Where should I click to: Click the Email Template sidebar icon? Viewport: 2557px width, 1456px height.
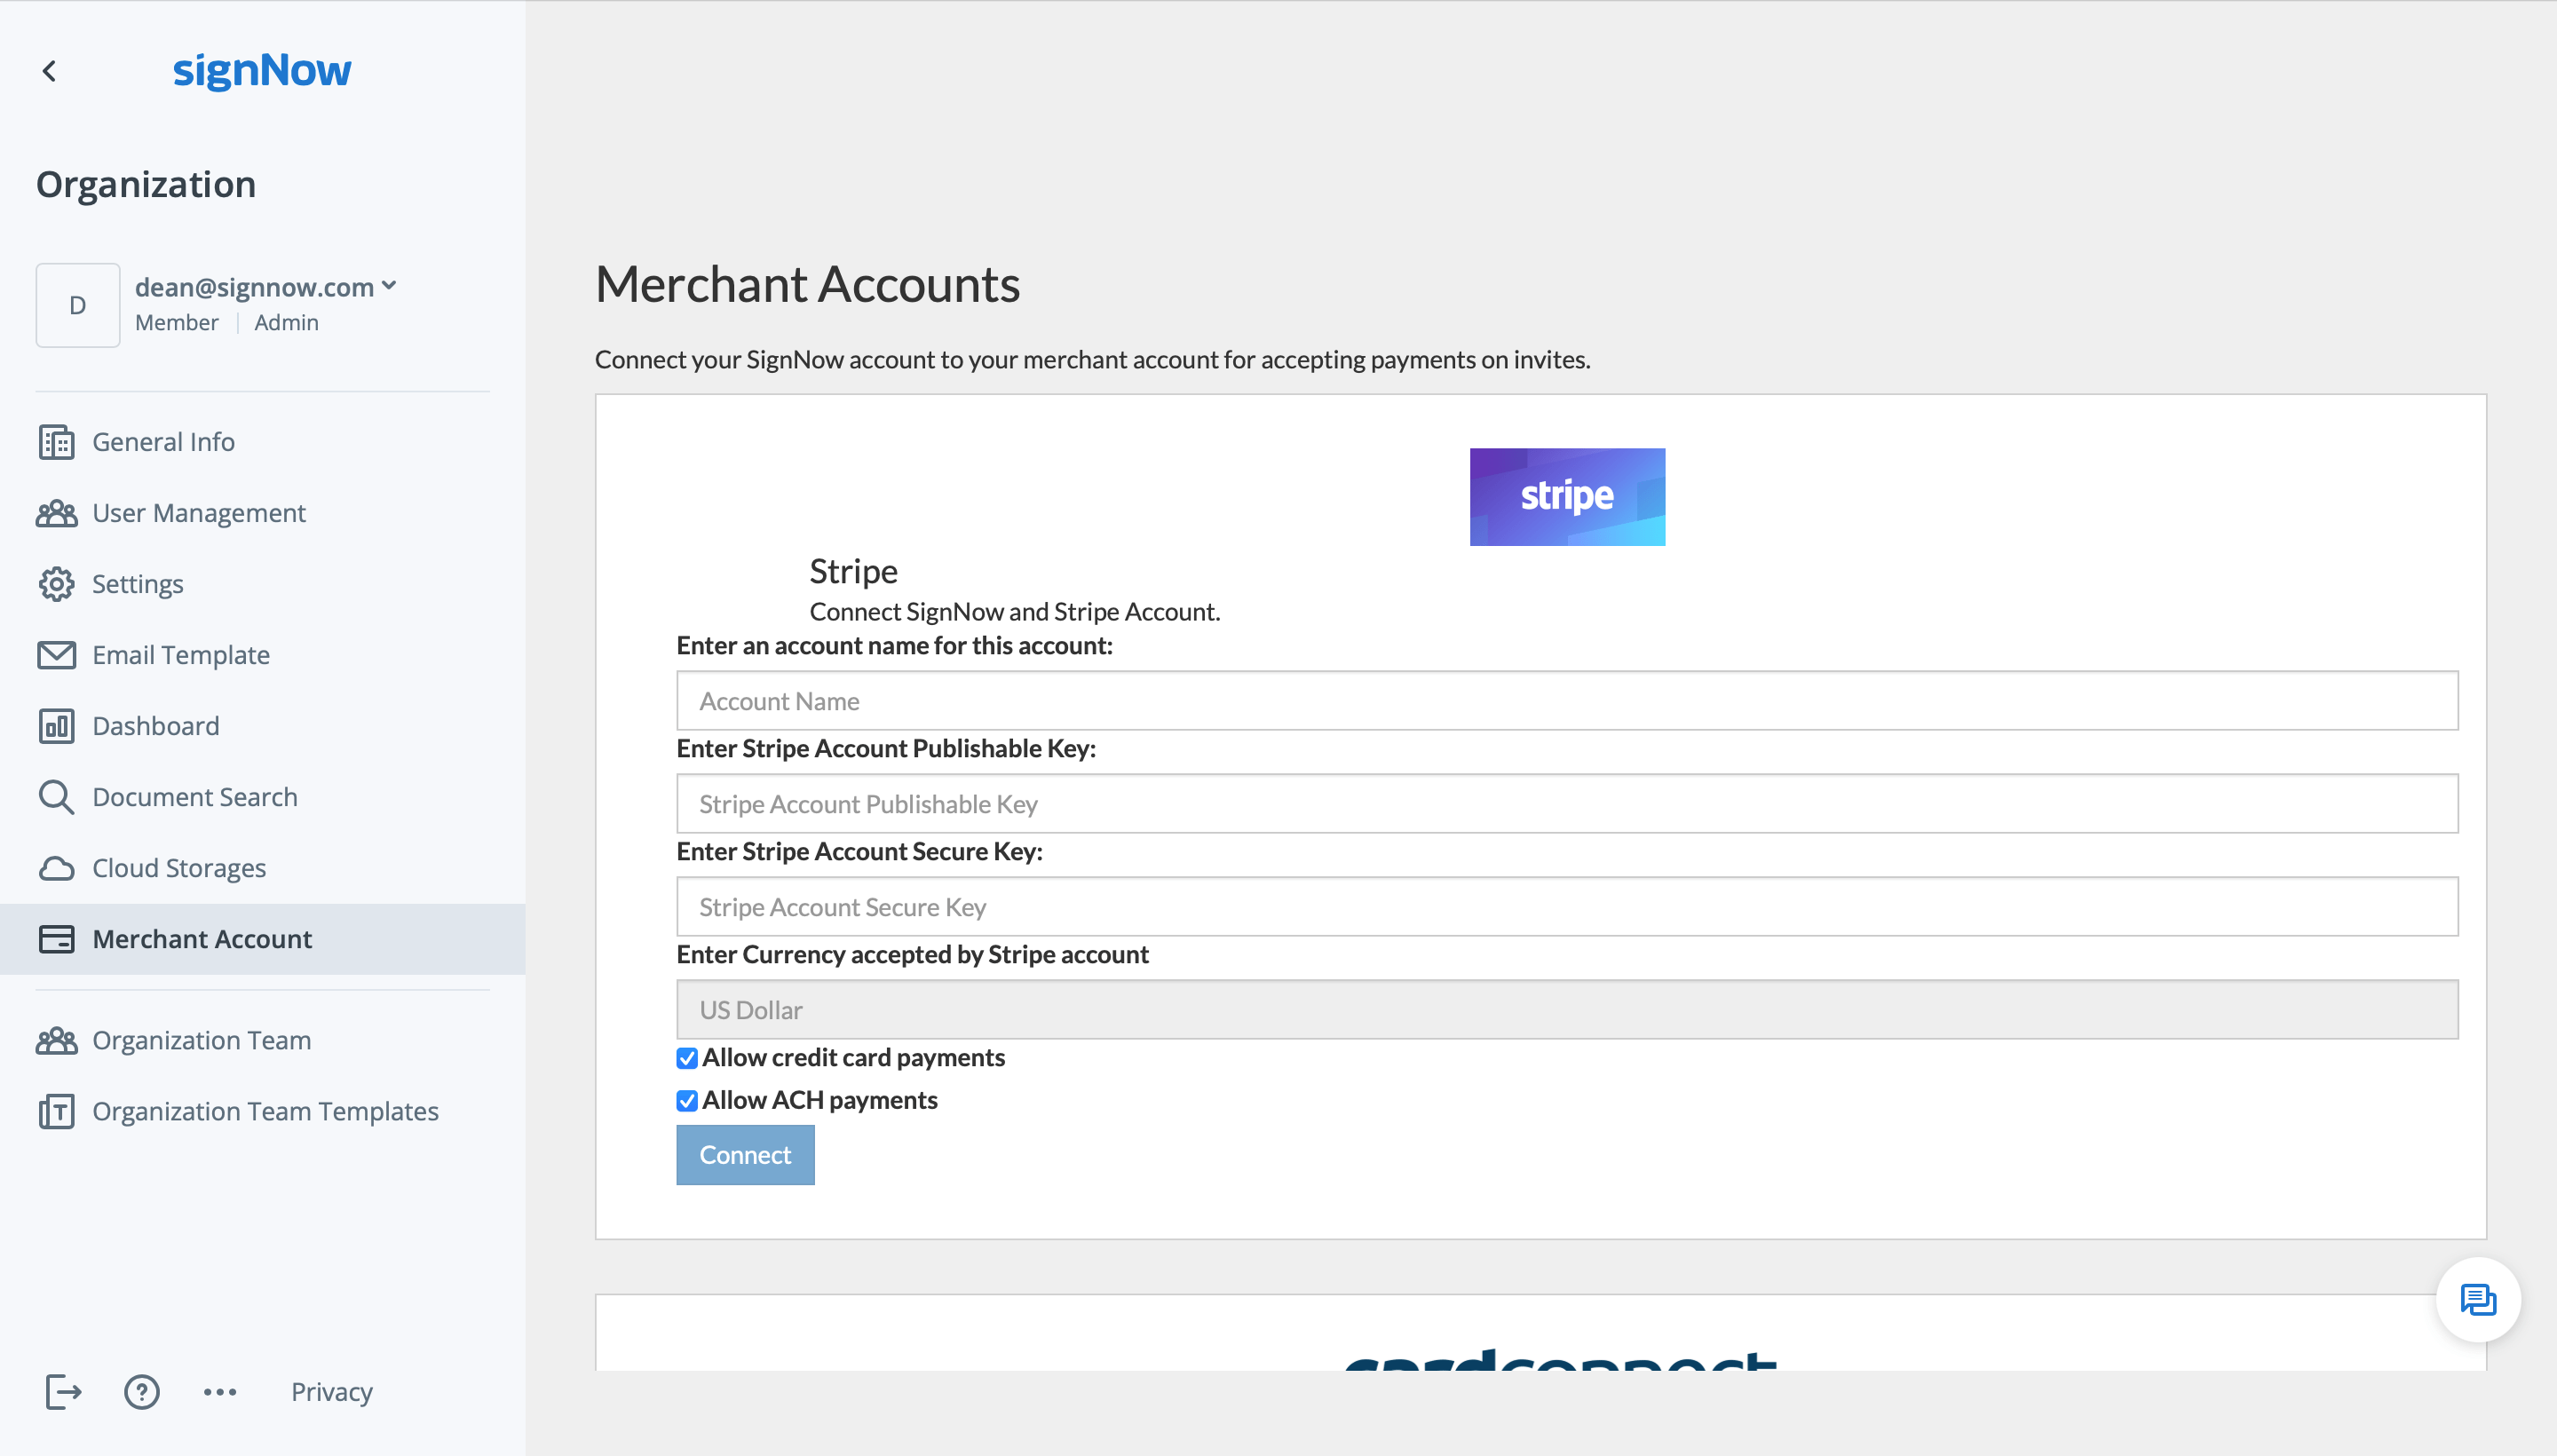pos(58,653)
